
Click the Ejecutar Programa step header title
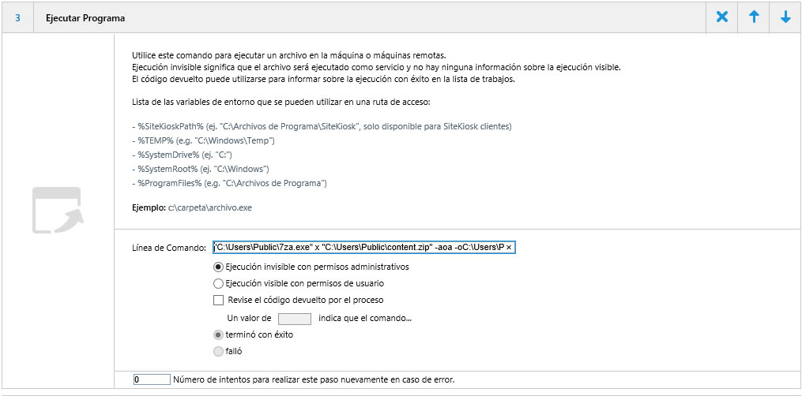pos(85,17)
